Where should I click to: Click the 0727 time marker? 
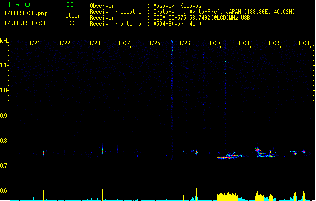[215, 43]
